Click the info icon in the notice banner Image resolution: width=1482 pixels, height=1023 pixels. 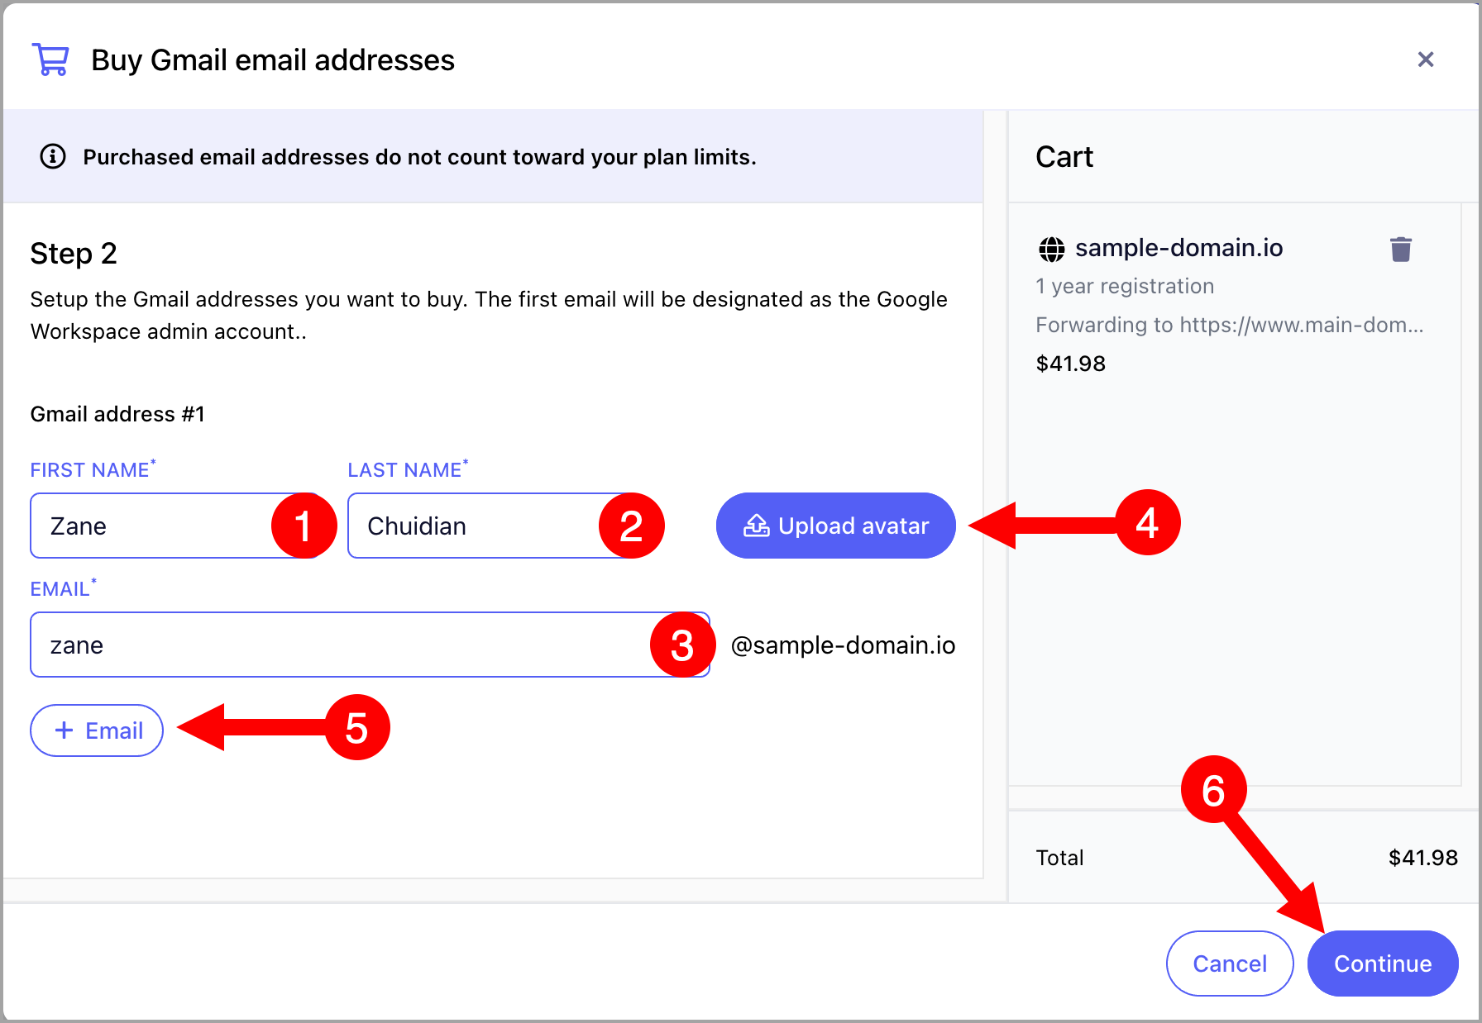(x=53, y=156)
